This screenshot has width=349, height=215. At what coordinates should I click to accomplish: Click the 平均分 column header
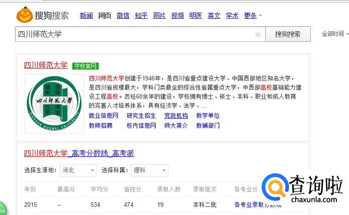[x=99, y=189]
